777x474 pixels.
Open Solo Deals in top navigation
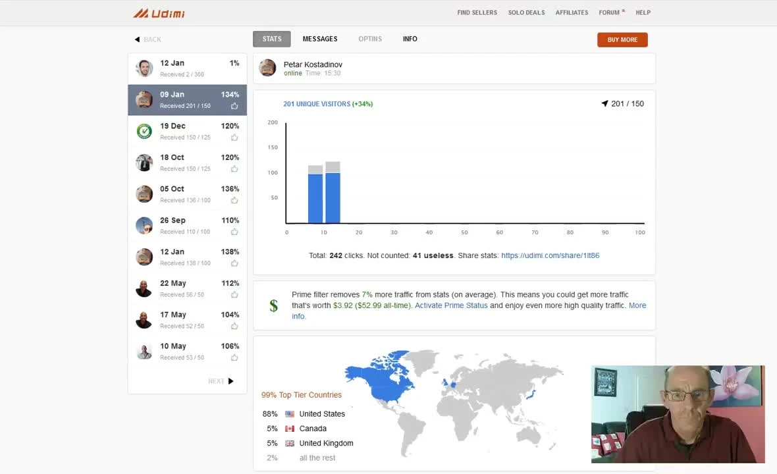pyautogui.click(x=526, y=13)
